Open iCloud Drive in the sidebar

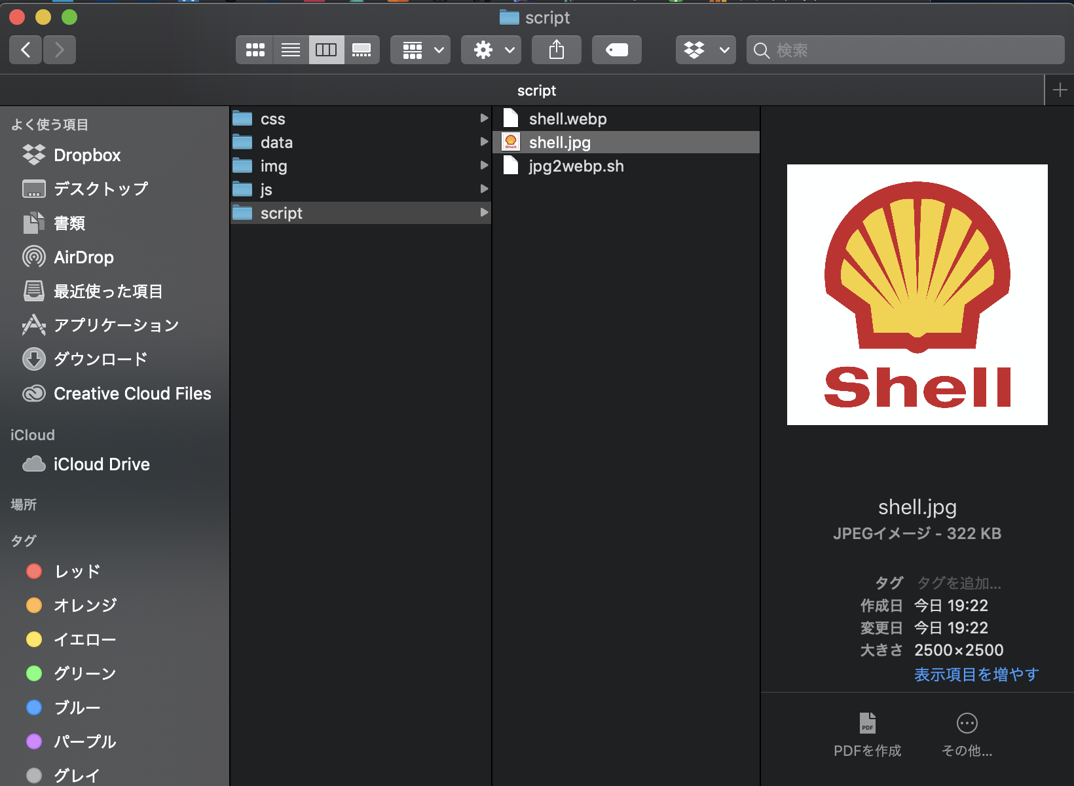point(102,464)
